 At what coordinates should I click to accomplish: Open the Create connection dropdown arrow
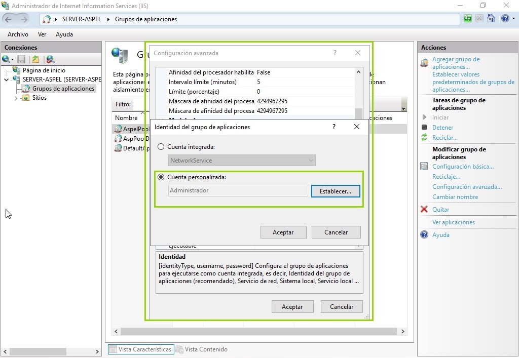(x=12, y=60)
